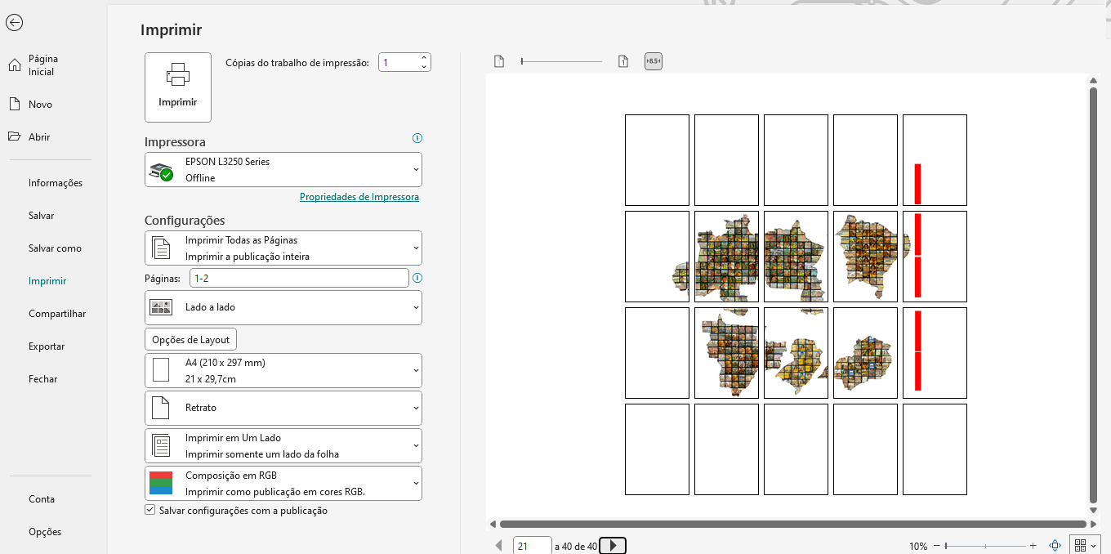Click the down arrow of the preview's vertical scrollbar
Image resolution: width=1111 pixels, height=554 pixels.
coord(1093,511)
